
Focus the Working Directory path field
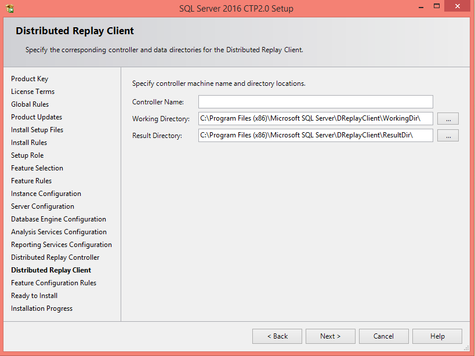click(x=316, y=118)
